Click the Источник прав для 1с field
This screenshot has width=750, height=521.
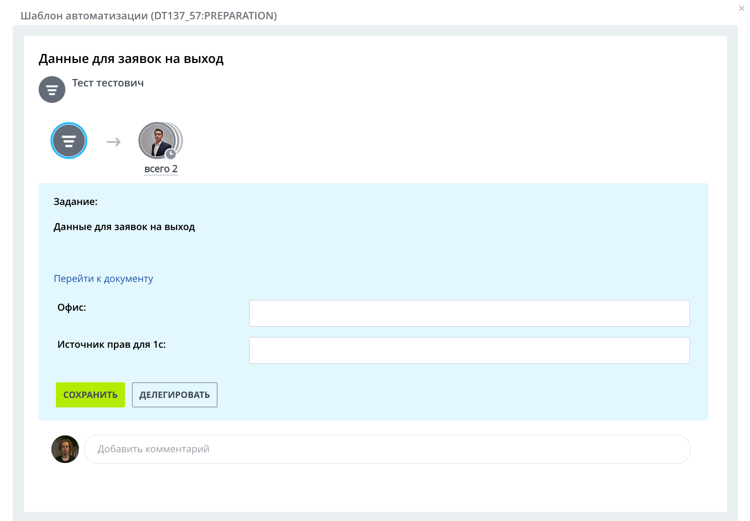pos(469,350)
